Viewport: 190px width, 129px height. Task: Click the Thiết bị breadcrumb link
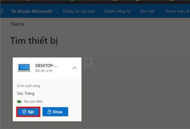click(17, 24)
